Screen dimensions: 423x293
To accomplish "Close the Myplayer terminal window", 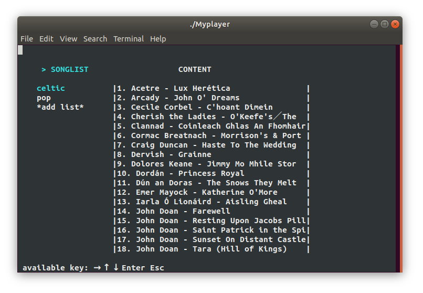I will coord(395,24).
